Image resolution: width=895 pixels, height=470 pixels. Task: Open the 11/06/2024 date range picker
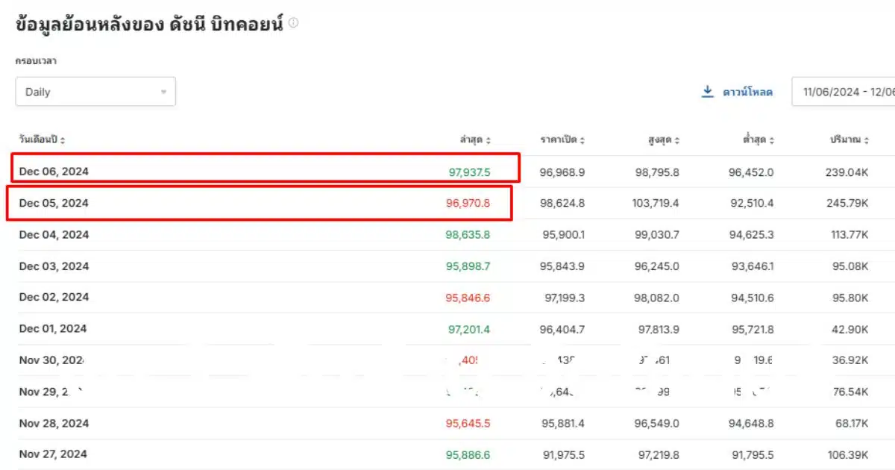click(x=847, y=93)
